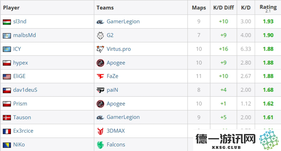Sort by K/D Diff column header

(223, 7)
